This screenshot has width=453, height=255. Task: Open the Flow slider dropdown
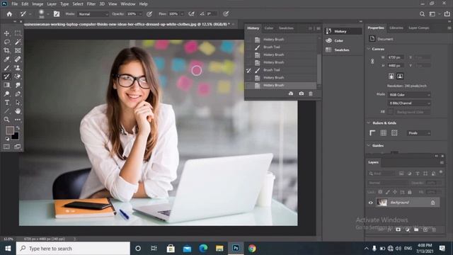182,14
